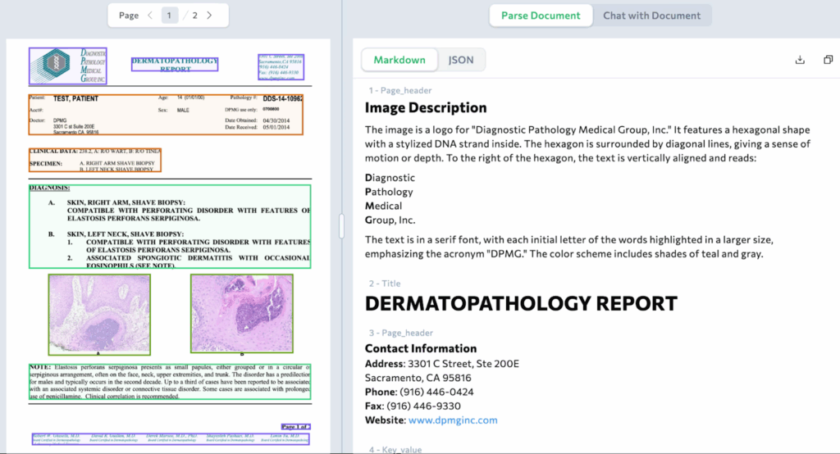Click the 'Sacramento, CA 95816' line in output

click(x=418, y=378)
